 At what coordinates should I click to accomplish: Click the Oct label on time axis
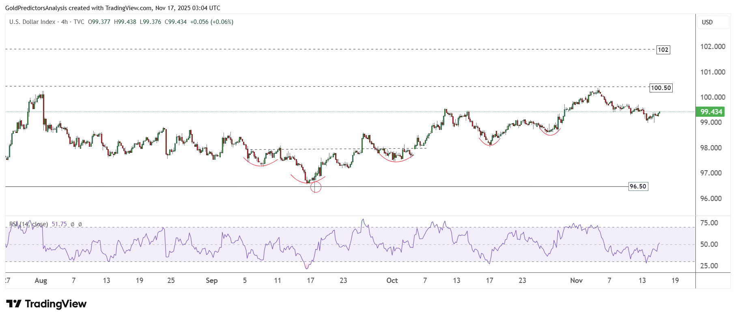click(392, 280)
